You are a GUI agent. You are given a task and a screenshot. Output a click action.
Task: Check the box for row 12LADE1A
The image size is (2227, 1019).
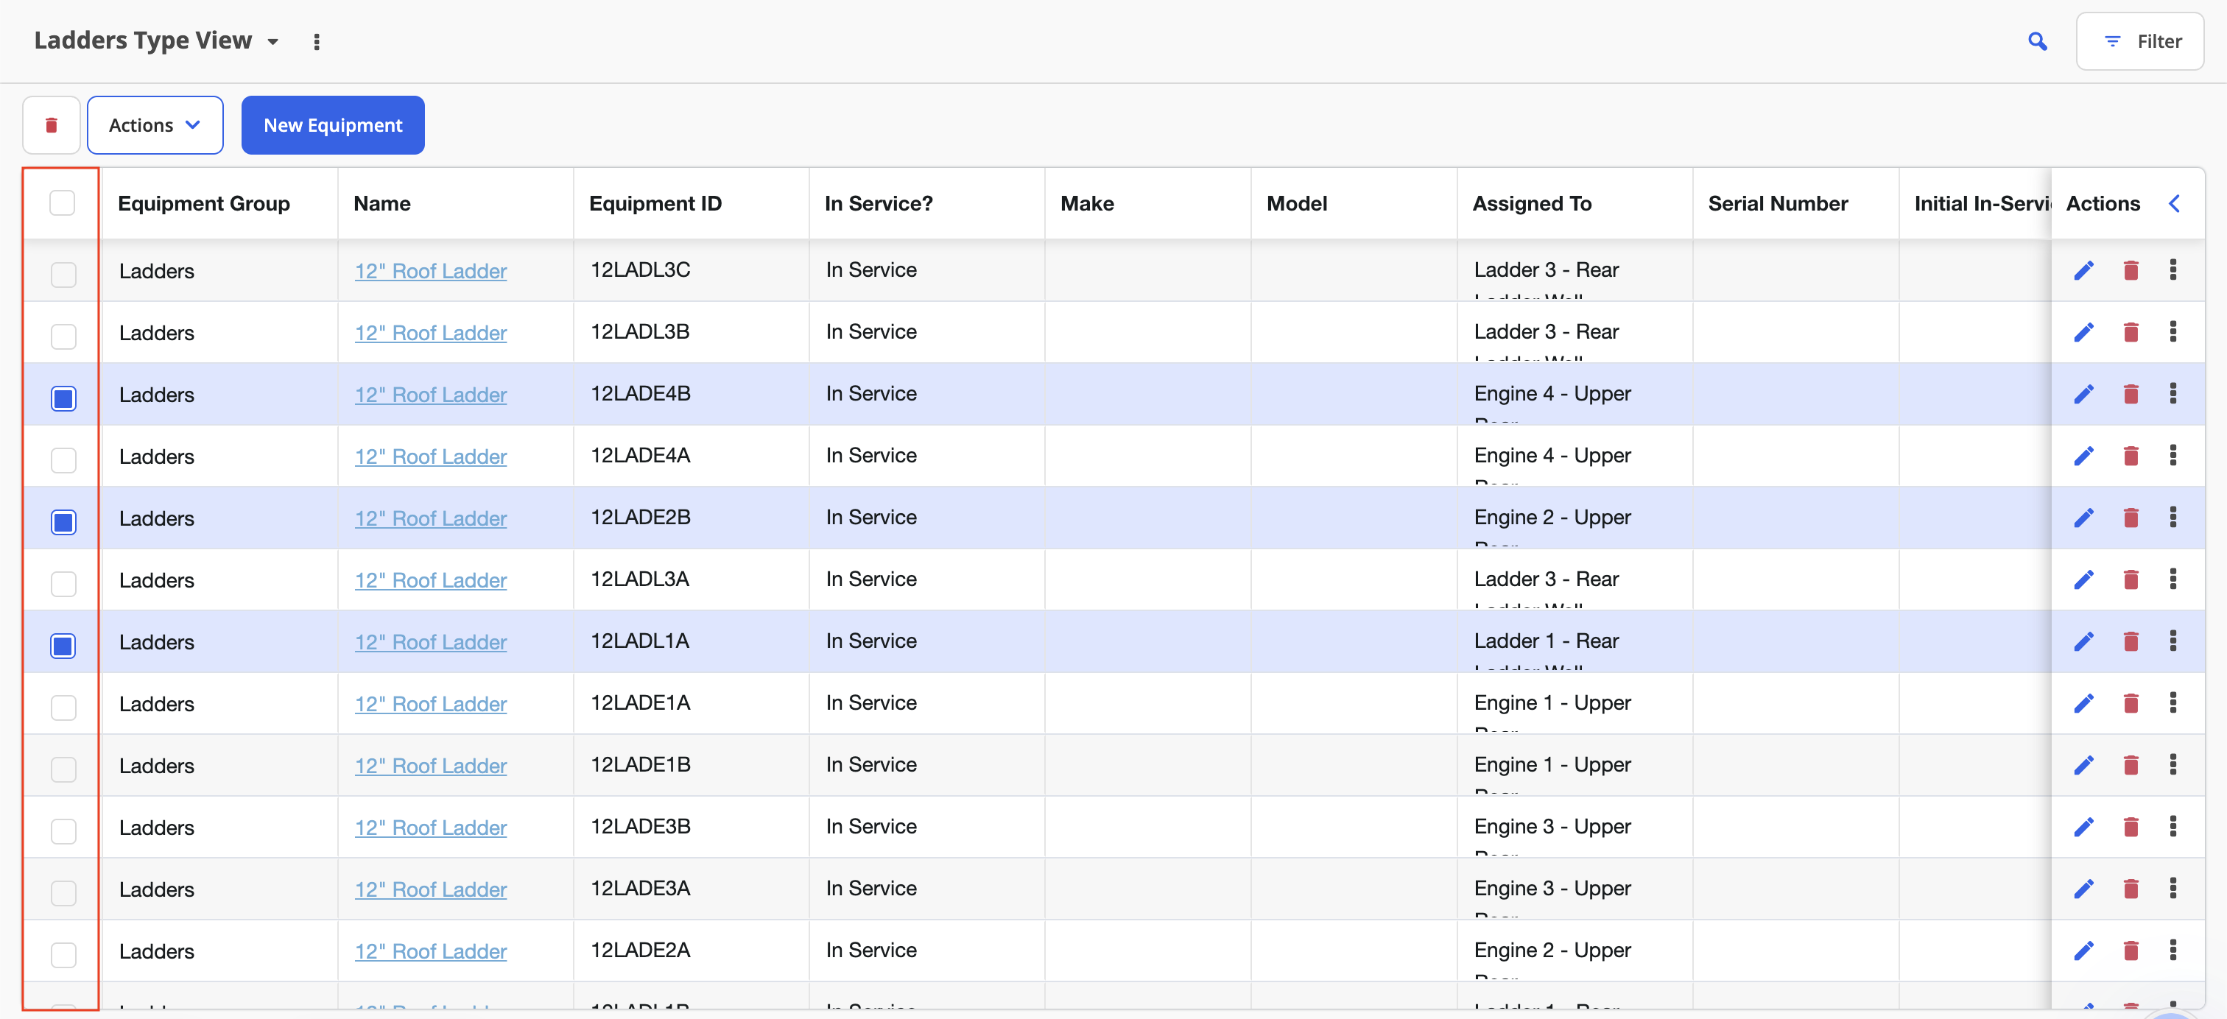pyautogui.click(x=63, y=707)
